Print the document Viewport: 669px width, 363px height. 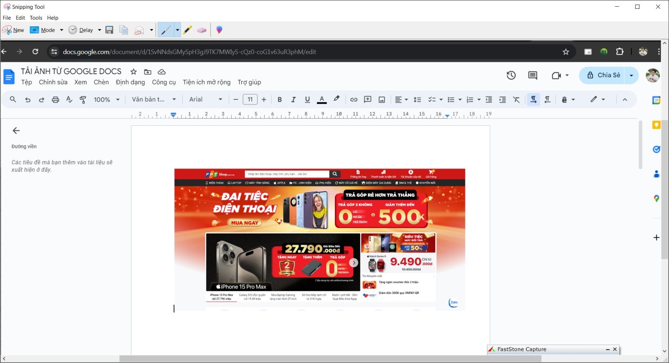pos(55,99)
